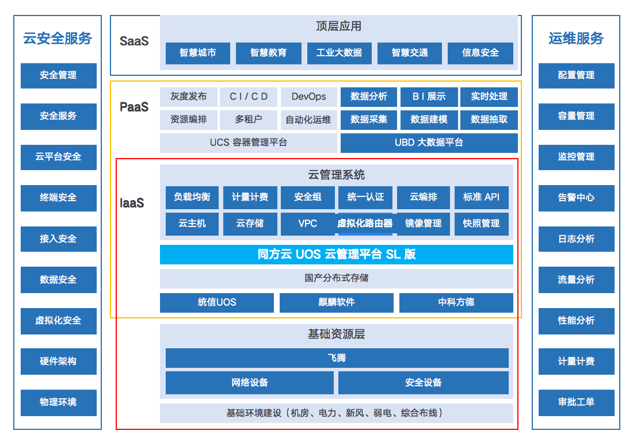
Task: Click 计量计费 in 云管理系统
Action: click(250, 197)
